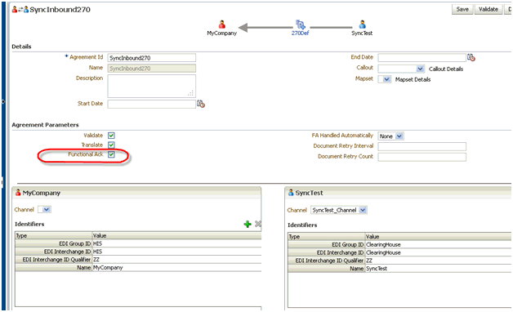Screen dimensions: 513x312
Task: Open the 270Def document definition icon
Action: (x=301, y=25)
